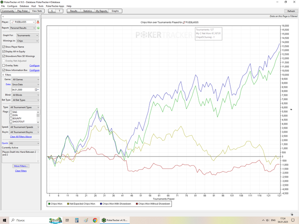Expand the Winnings in Chips dropdown

click(27, 41)
